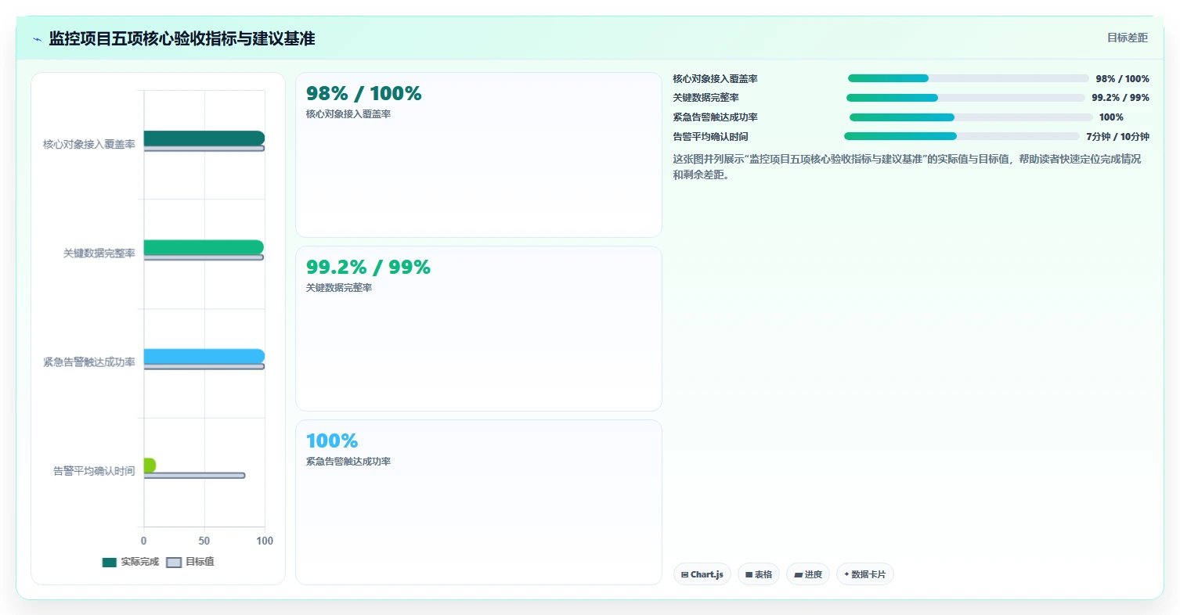
Task: Click the 98% / 100% data card
Action: [478, 155]
